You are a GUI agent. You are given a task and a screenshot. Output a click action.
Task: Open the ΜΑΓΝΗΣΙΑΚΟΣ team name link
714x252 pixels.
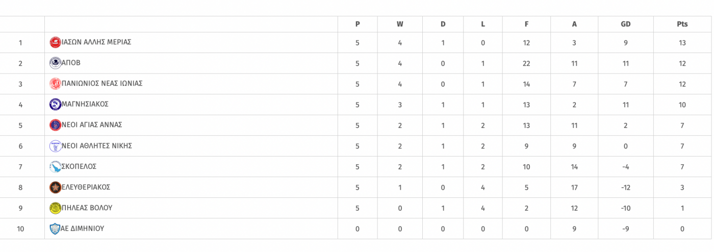click(85, 104)
